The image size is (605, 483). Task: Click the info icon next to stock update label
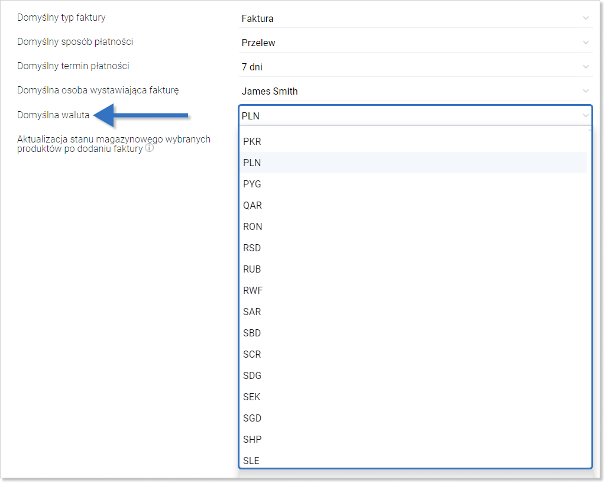(x=149, y=148)
